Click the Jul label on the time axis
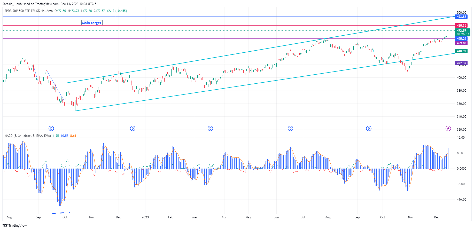 [x=303, y=217]
